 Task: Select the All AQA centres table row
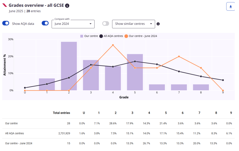click(14, 133)
